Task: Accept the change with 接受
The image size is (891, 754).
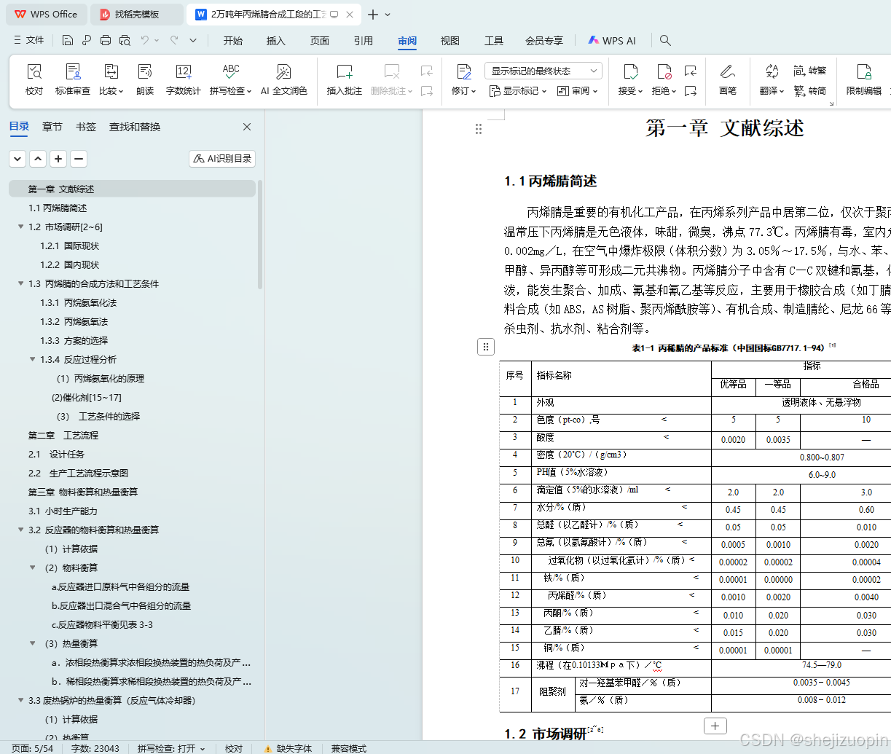Action: 630,79
